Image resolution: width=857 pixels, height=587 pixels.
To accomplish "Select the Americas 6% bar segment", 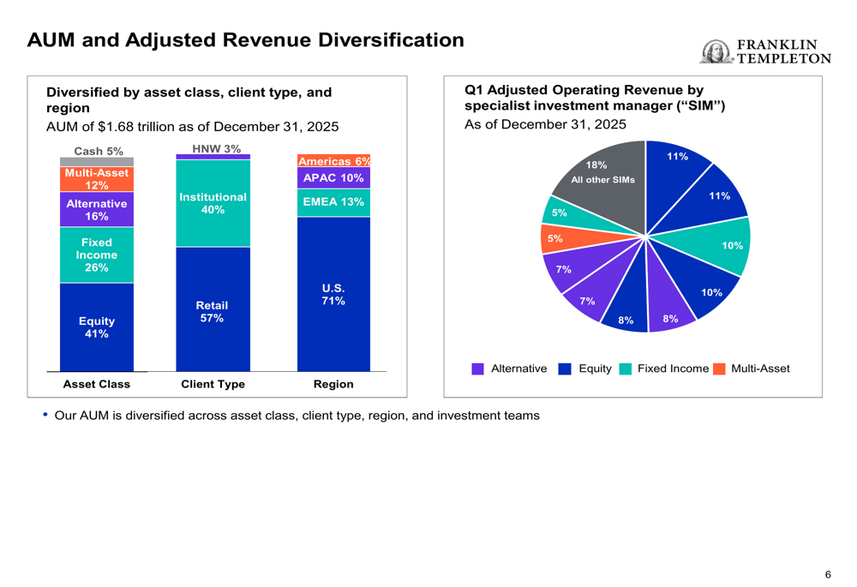I will click(333, 161).
